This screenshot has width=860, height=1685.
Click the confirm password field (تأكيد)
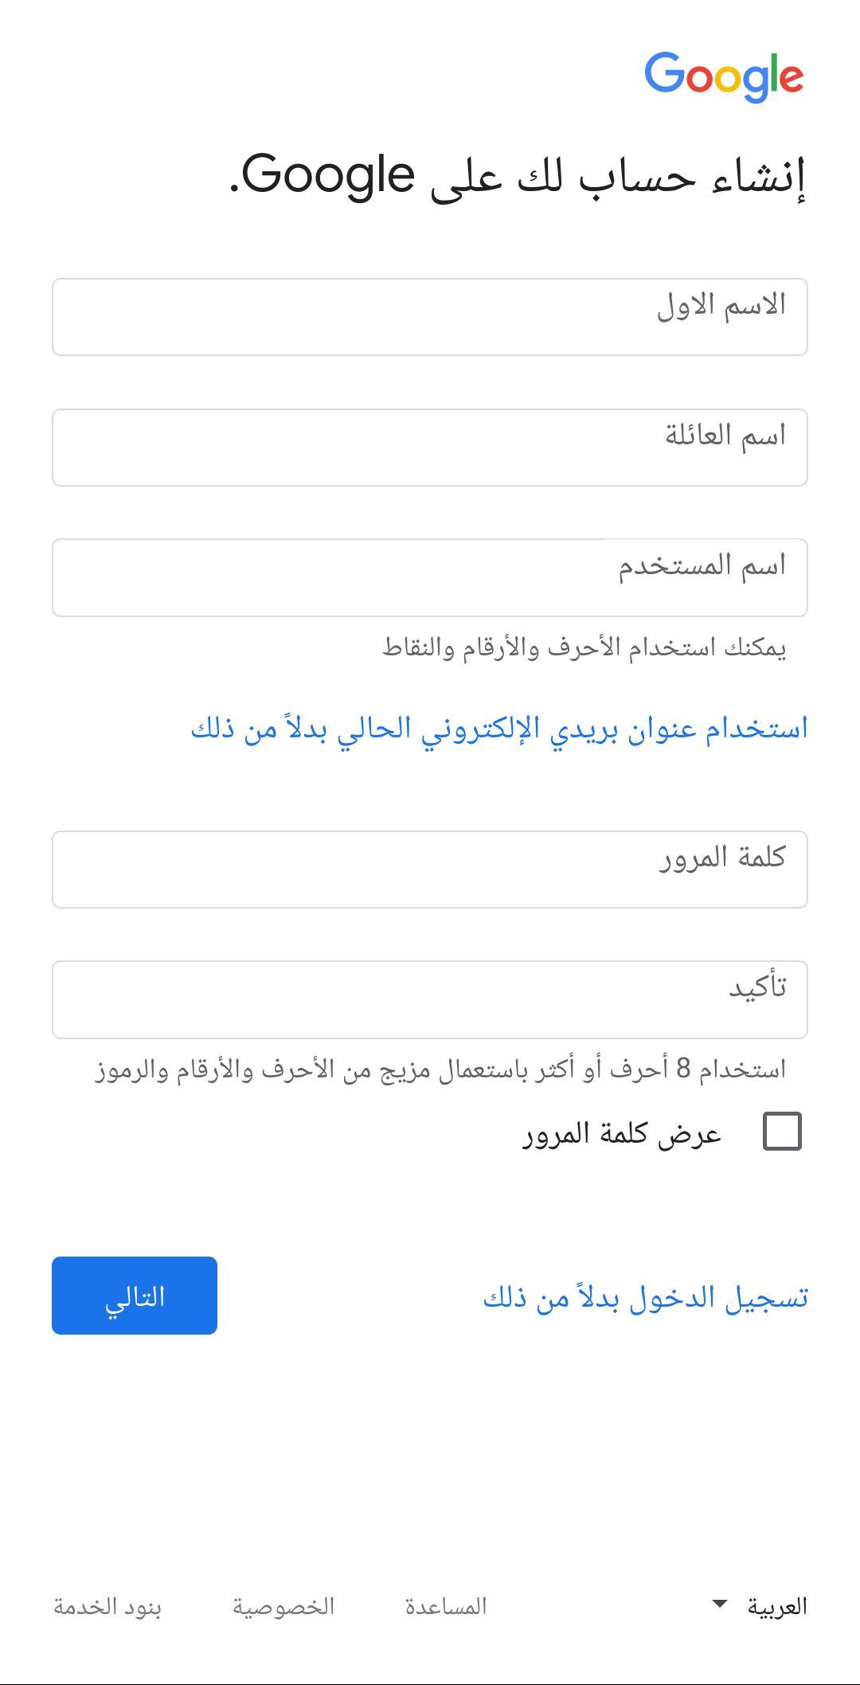(430, 999)
